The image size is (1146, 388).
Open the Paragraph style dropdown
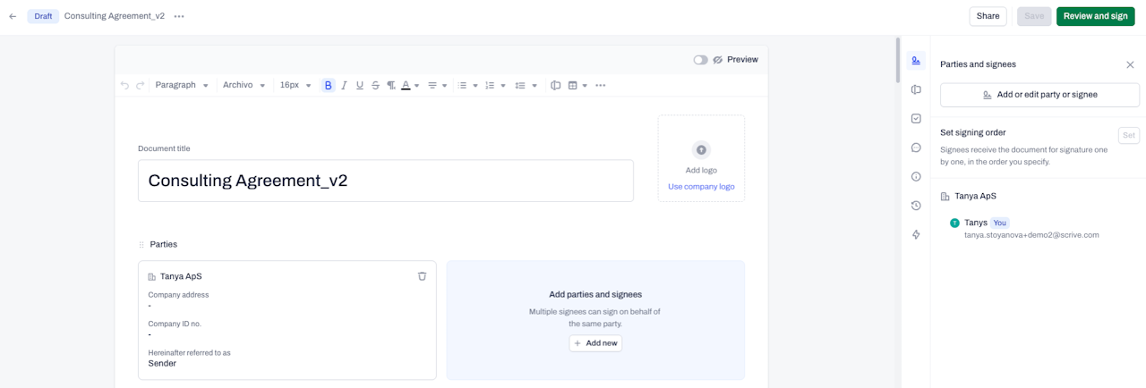[182, 85]
